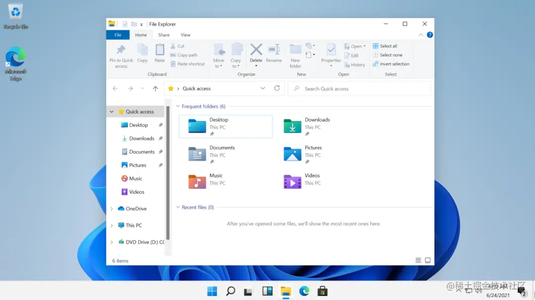Open Recycle Bin desktop icon
The height and width of the screenshot is (300, 535).
16,16
